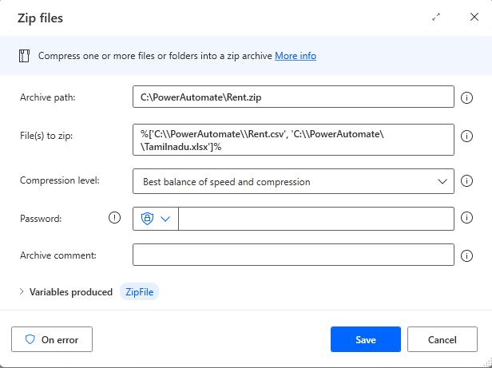This screenshot has height=368, width=492.
Task: Open the More info link
Action: point(296,56)
